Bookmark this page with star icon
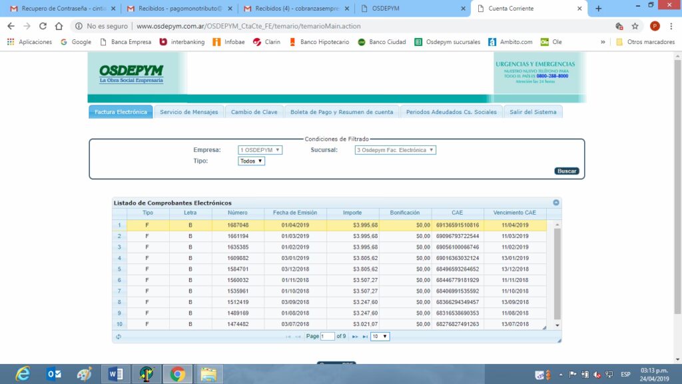The height and width of the screenshot is (384, 682). pos(635,26)
